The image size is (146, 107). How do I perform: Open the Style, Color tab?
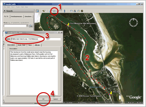[x=22, y=45]
